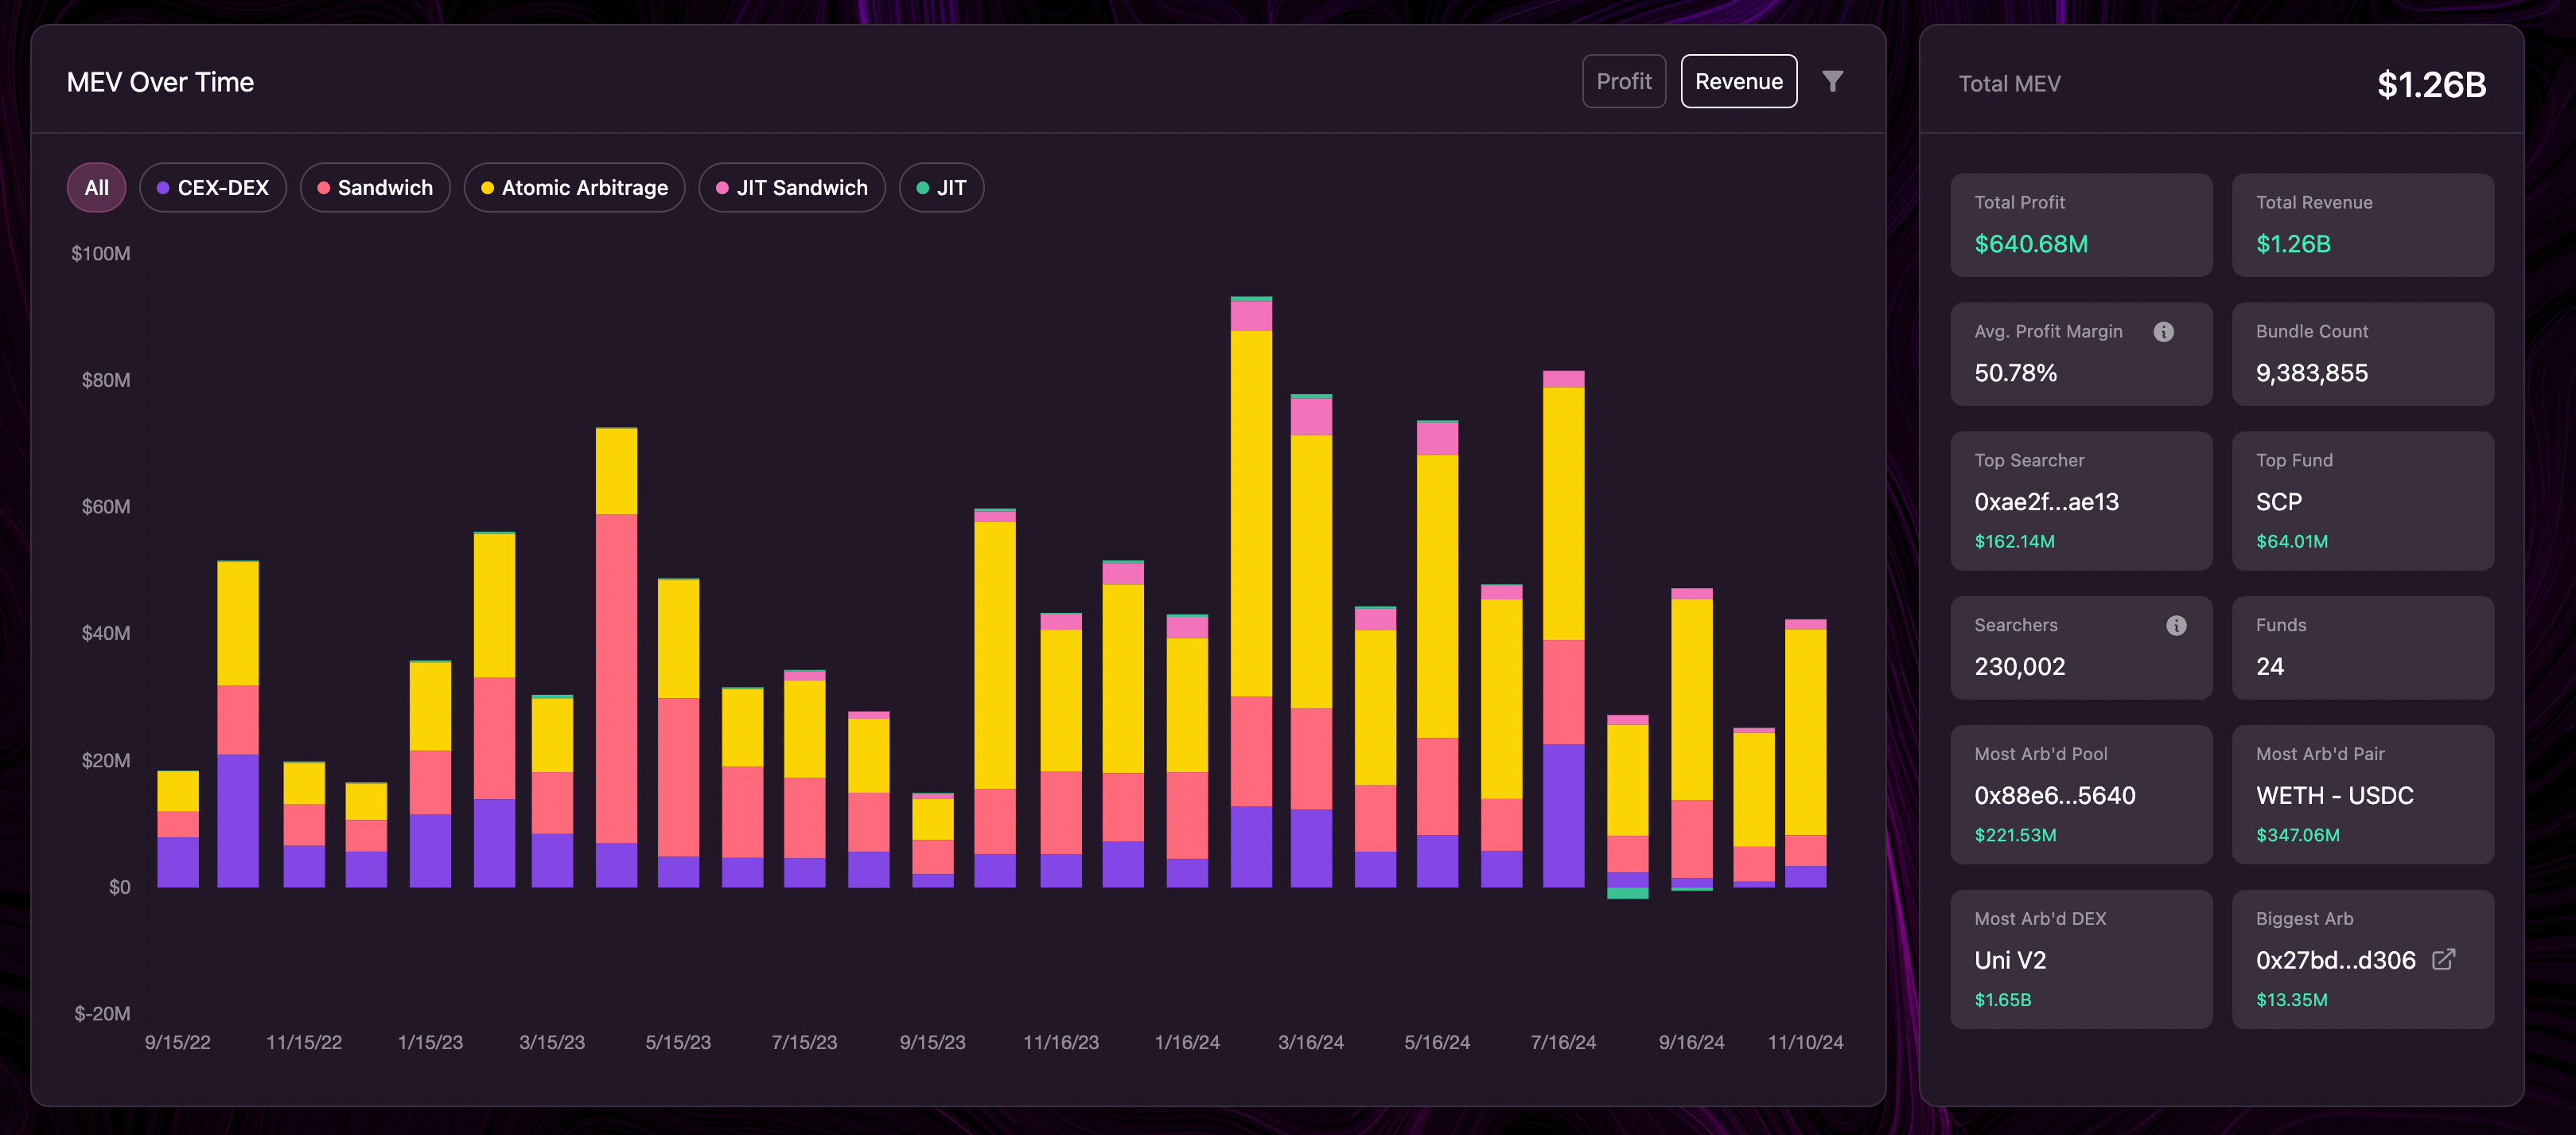2576x1135 pixels.
Task: Switch chart to Revenue view
Action: (1738, 81)
